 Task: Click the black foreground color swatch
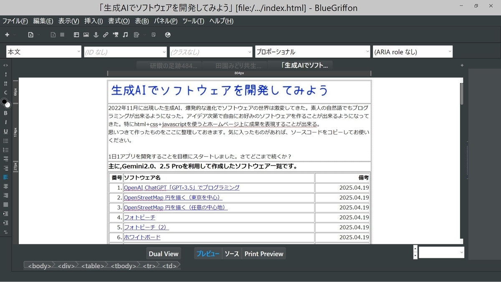(4, 102)
